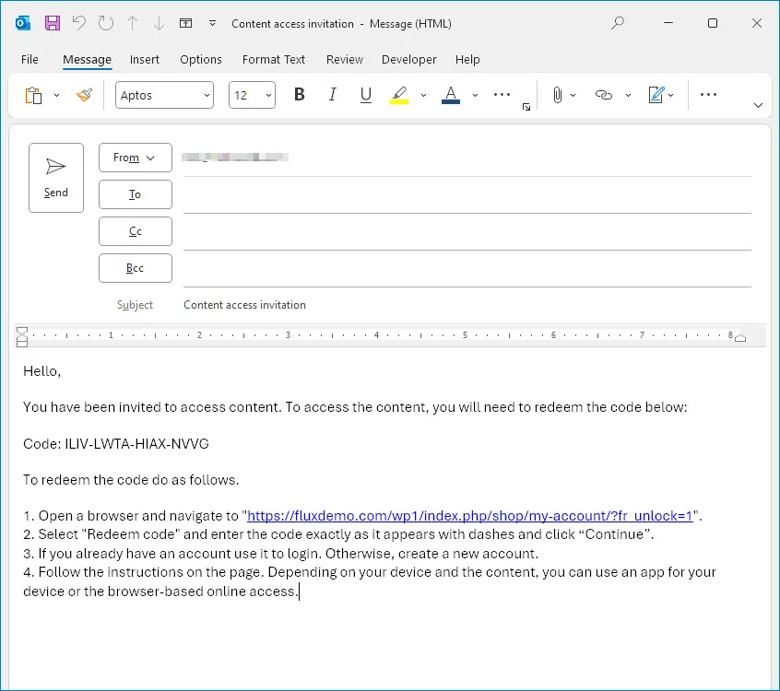Screen dimensions: 780x691
Task: Toggle Underline formatting
Action: (366, 95)
